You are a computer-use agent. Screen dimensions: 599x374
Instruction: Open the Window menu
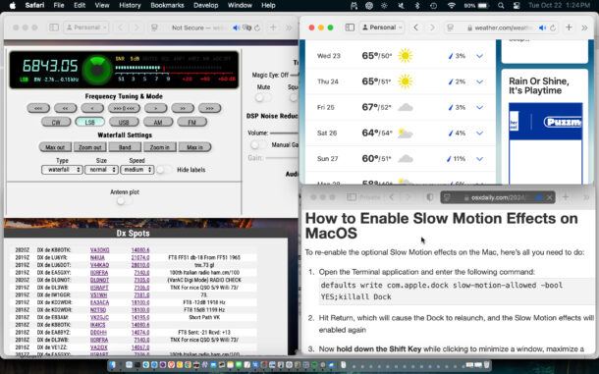tap(240, 5)
